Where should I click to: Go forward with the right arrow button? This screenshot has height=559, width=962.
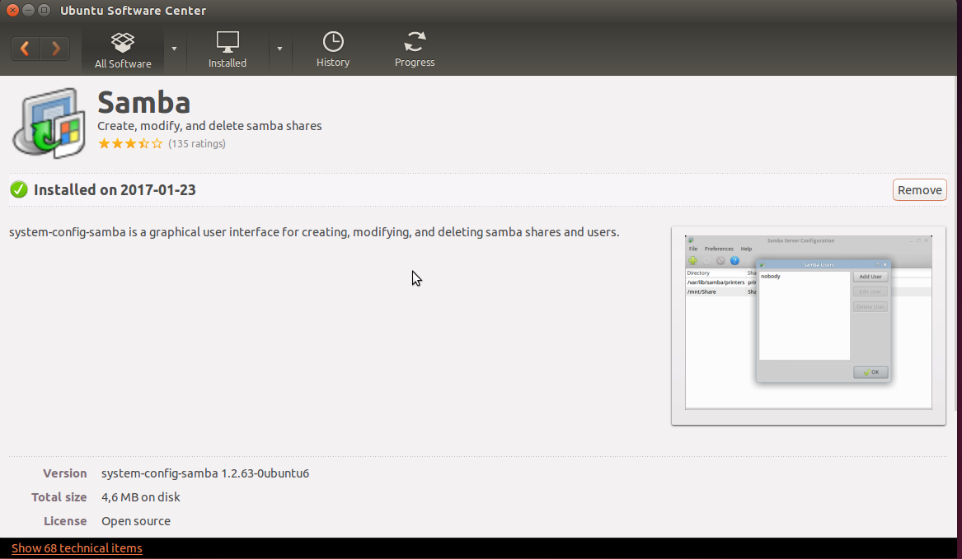pyautogui.click(x=55, y=49)
